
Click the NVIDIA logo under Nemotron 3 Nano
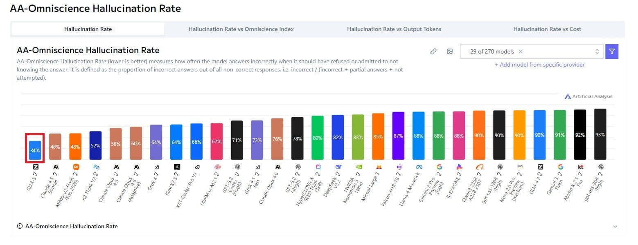(358, 167)
